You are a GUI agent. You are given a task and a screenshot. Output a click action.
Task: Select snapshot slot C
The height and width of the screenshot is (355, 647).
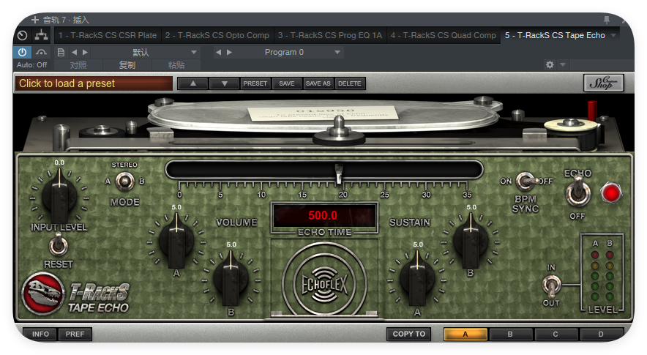click(556, 334)
